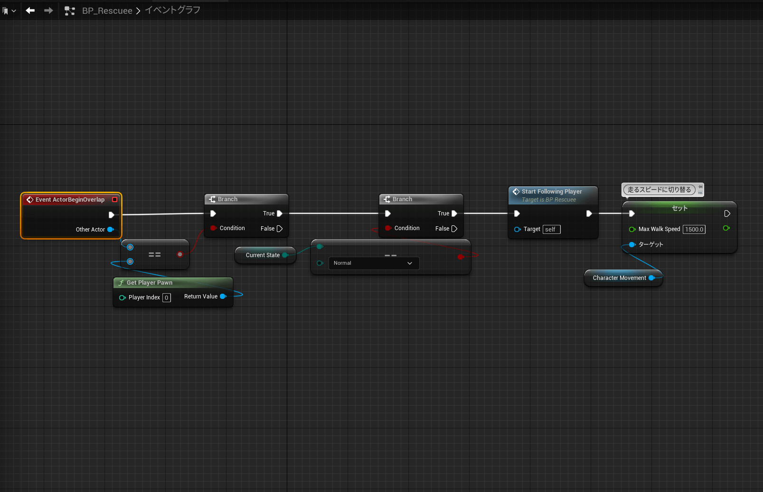Click the Character Movement output pin
The height and width of the screenshot is (492, 763).
tap(651, 278)
